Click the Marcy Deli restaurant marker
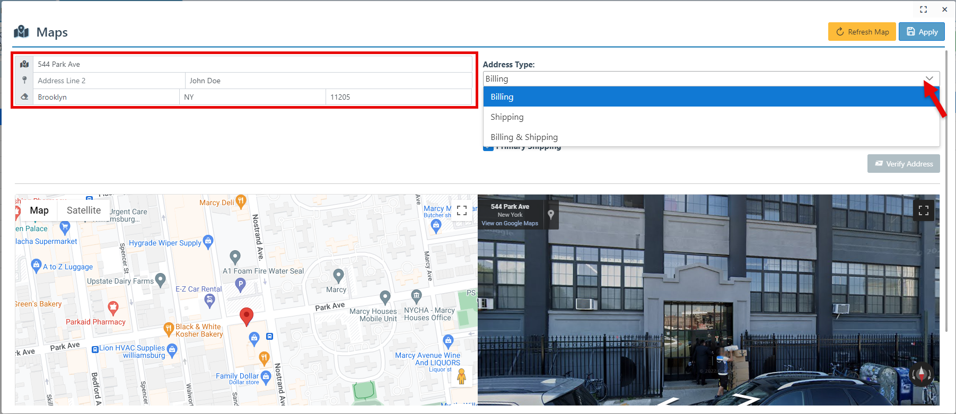Viewport: 956px width, 414px height. [241, 201]
